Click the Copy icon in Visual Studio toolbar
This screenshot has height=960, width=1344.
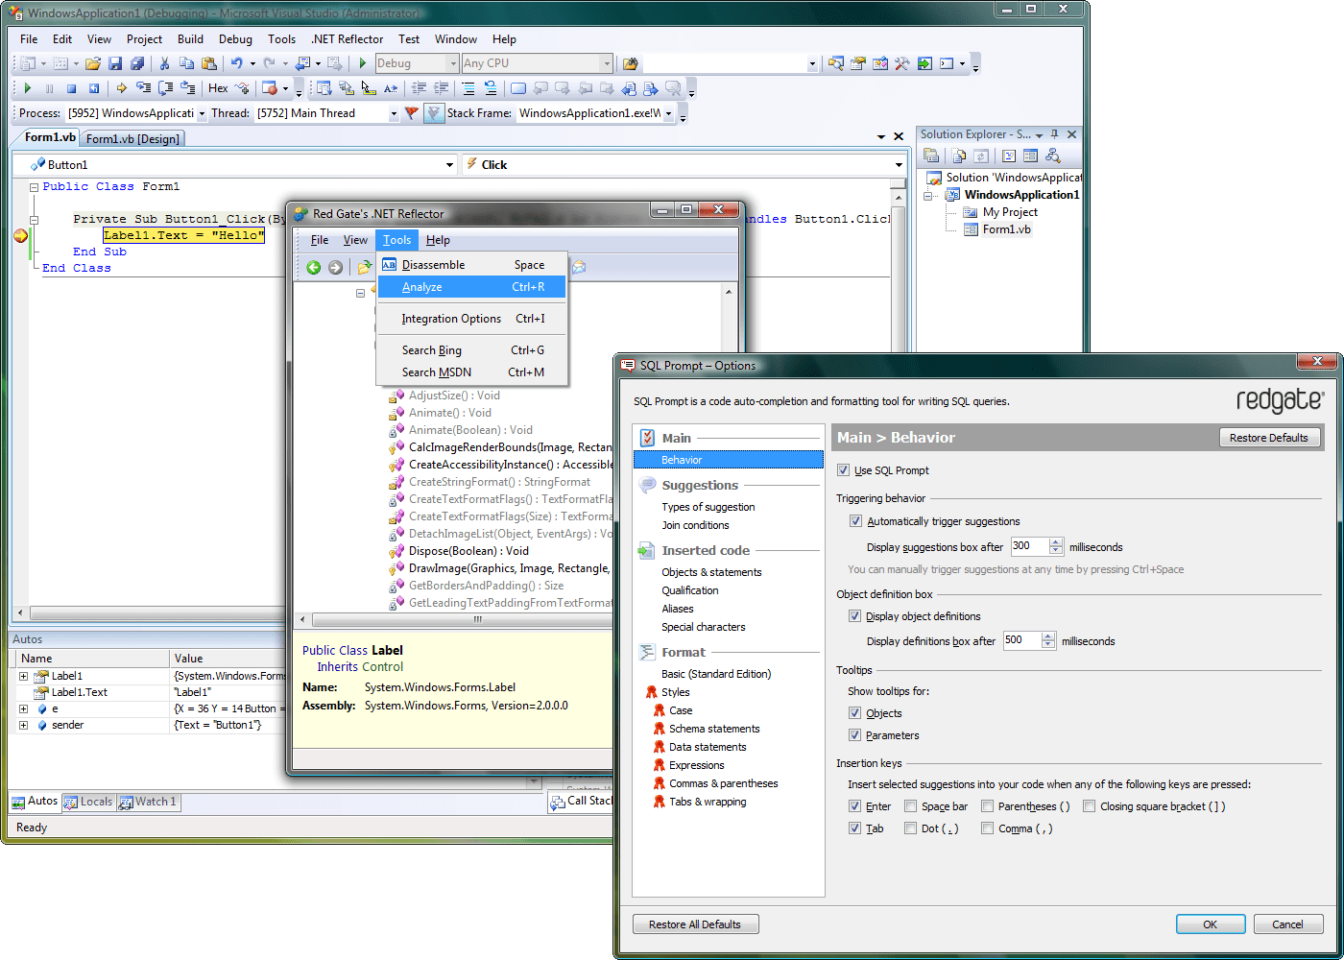[186, 63]
